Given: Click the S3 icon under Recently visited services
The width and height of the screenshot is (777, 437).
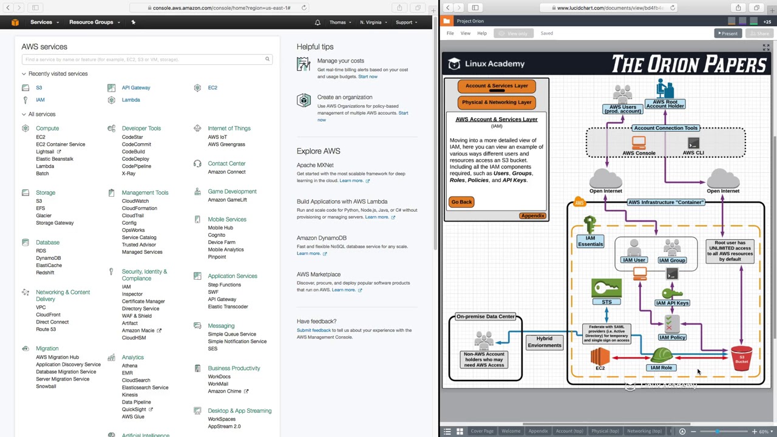Looking at the screenshot, I should coord(25,87).
